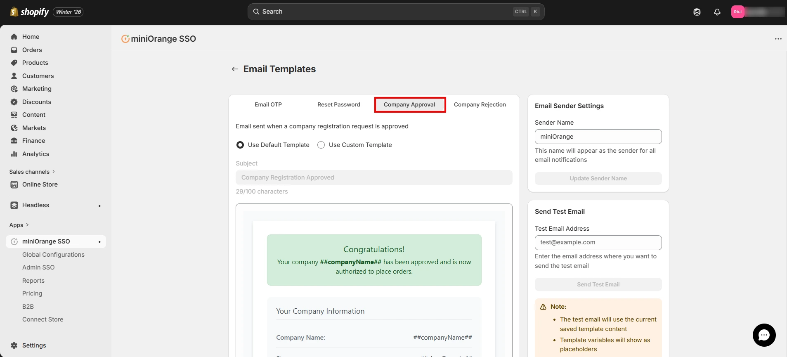Click the '##companyName##' value in the Company Name row
The width and height of the screenshot is (787, 357).
click(x=442, y=338)
